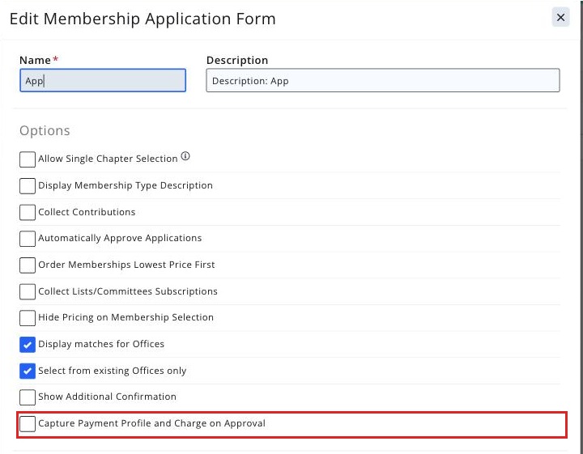583x454 pixels.
Task: Click the info icon beside Single Chapter Selection
Action: pos(185,156)
